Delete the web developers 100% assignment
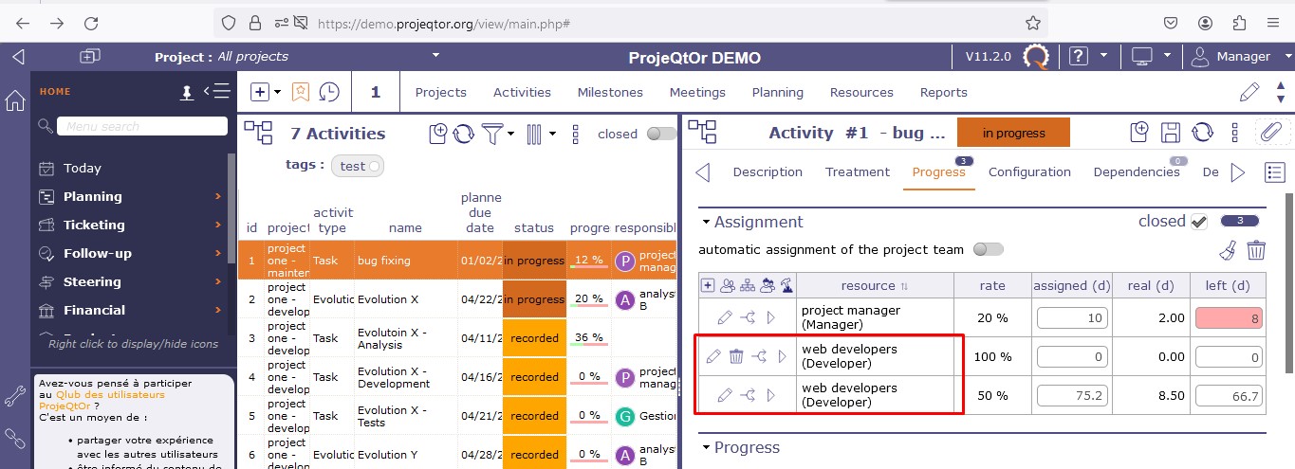1295x469 pixels. 736,356
